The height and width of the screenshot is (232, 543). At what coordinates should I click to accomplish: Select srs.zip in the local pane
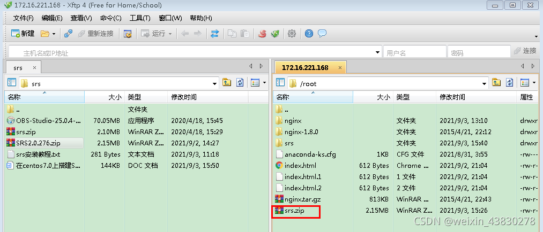click(21, 132)
